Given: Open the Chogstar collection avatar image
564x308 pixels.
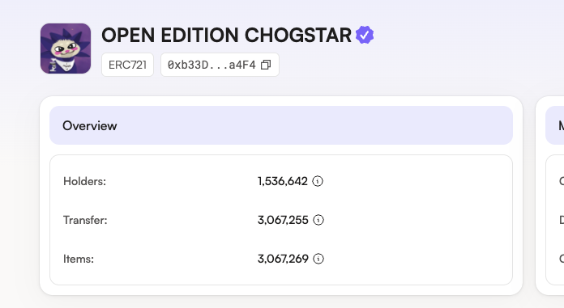Looking at the screenshot, I should coord(66,49).
